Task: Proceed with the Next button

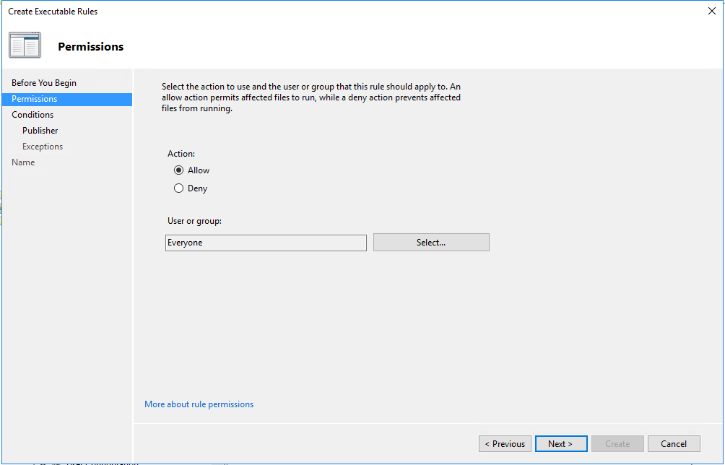Action: pos(561,444)
